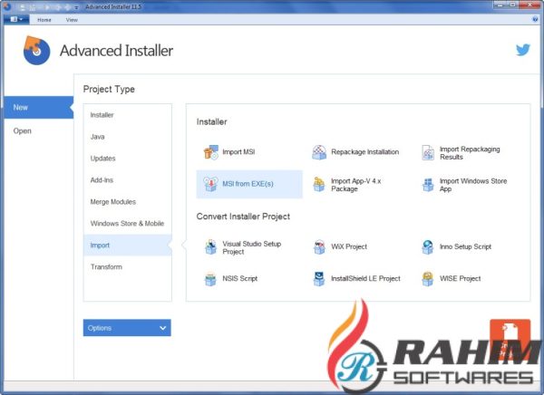Choose the Transform project category

(127, 266)
